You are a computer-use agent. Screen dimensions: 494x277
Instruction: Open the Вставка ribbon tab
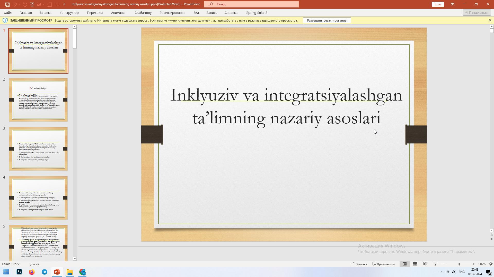[x=45, y=13]
